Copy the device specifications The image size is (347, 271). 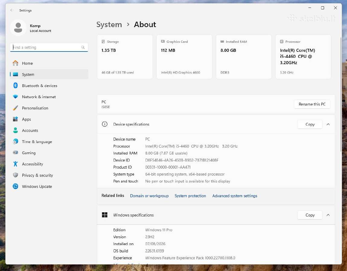tap(310, 124)
